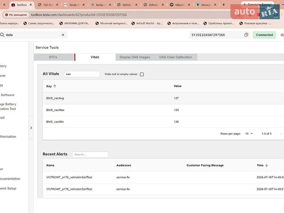
Task: Go to previous page of vitals
Action: coord(281,134)
